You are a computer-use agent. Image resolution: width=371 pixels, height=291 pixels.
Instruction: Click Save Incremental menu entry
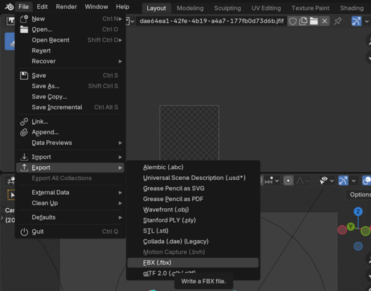[x=70, y=108]
